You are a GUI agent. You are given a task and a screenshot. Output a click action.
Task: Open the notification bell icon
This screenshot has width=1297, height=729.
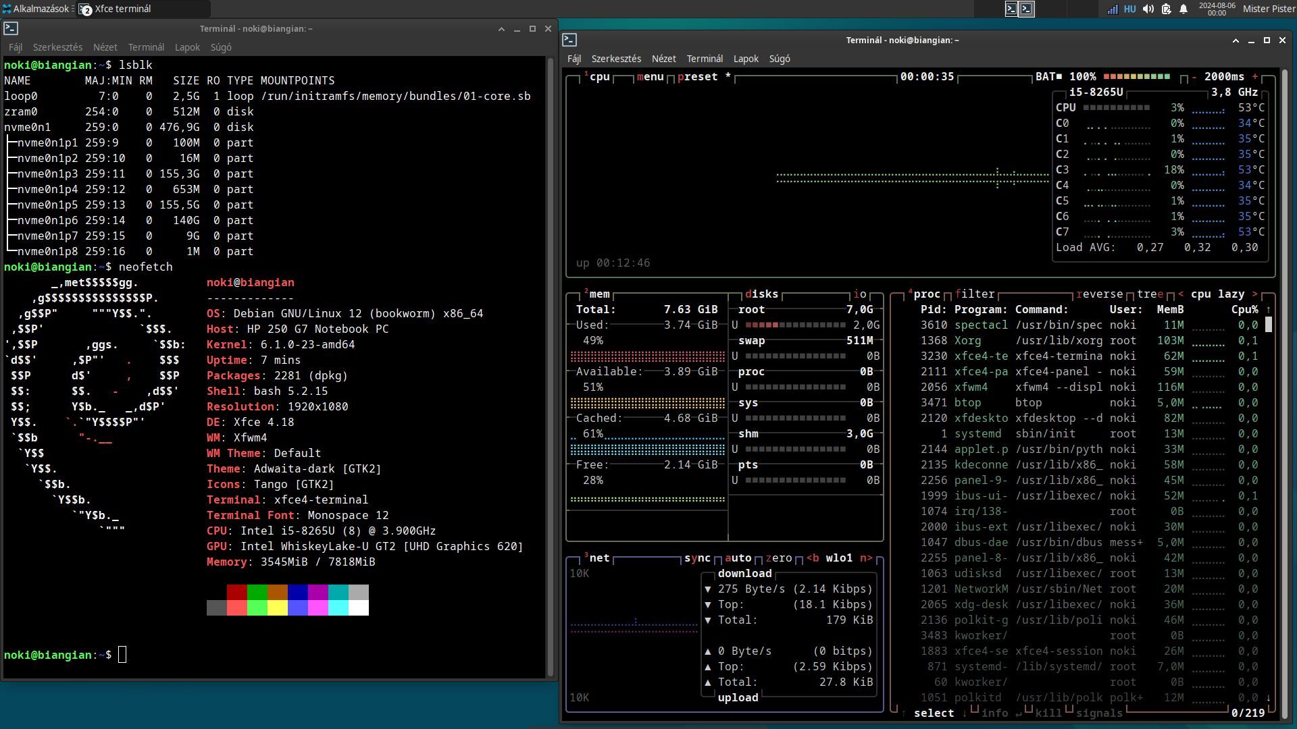(1184, 9)
